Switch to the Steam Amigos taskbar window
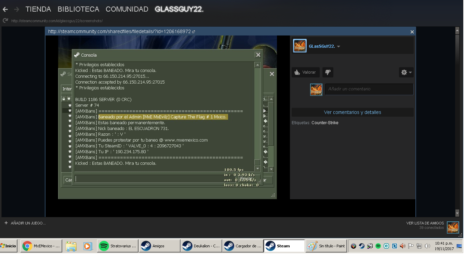Screen dimensions: 465x262 pyautogui.click(x=160, y=246)
